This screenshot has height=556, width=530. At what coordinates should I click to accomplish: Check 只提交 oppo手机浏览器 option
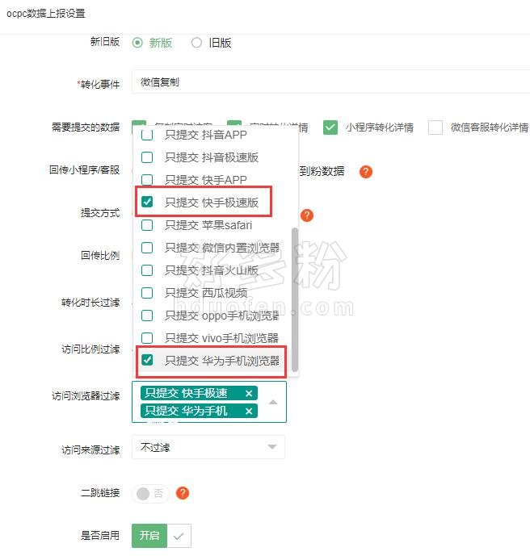click(x=147, y=316)
